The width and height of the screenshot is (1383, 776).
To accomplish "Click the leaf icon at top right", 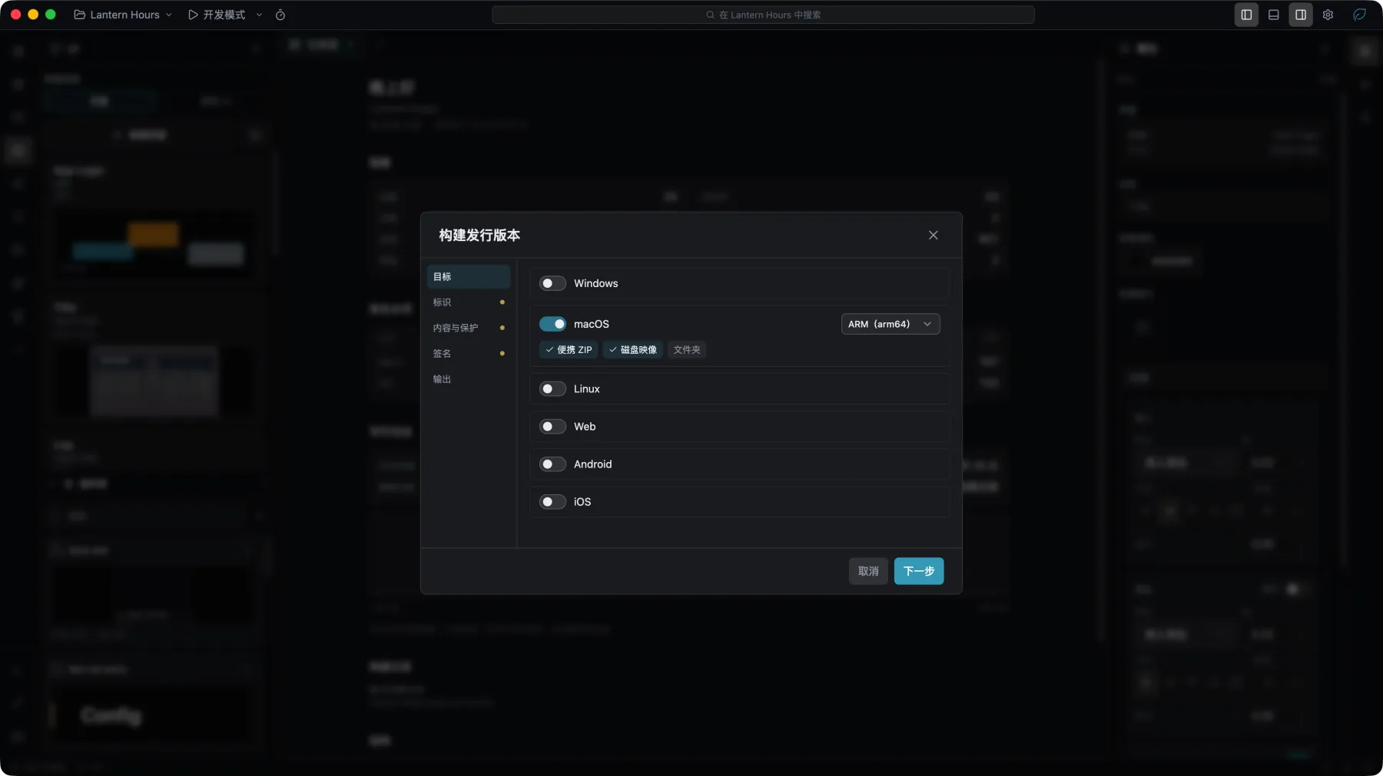I will point(1359,15).
